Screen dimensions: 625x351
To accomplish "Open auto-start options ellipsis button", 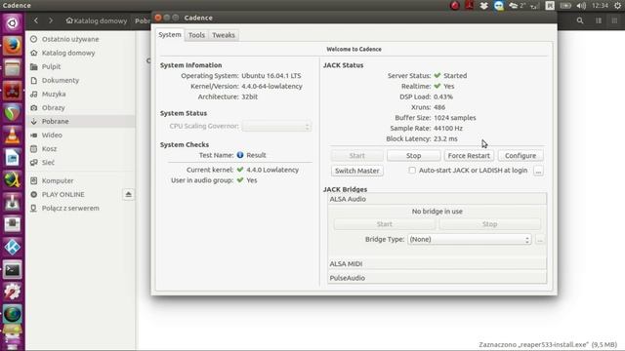I will (538, 171).
